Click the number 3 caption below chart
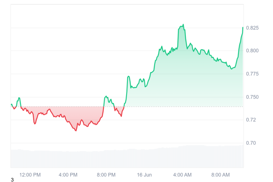This screenshot has height=182, width=273. coord(12,180)
